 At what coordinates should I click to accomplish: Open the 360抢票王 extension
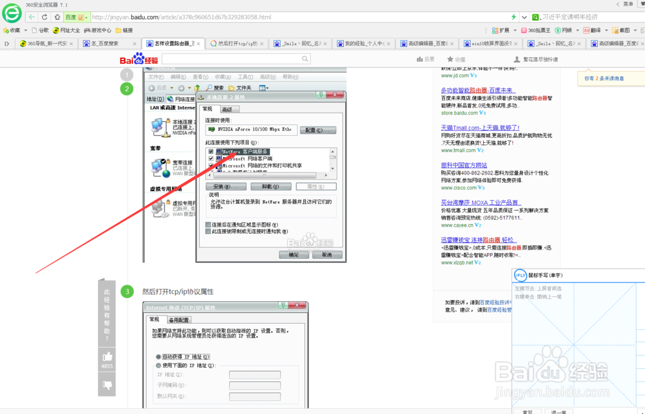point(535,30)
